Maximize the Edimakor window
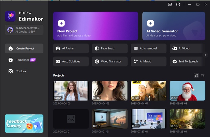Image resolution: width=210 pixels, height=137 pixels. tap(198, 5)
